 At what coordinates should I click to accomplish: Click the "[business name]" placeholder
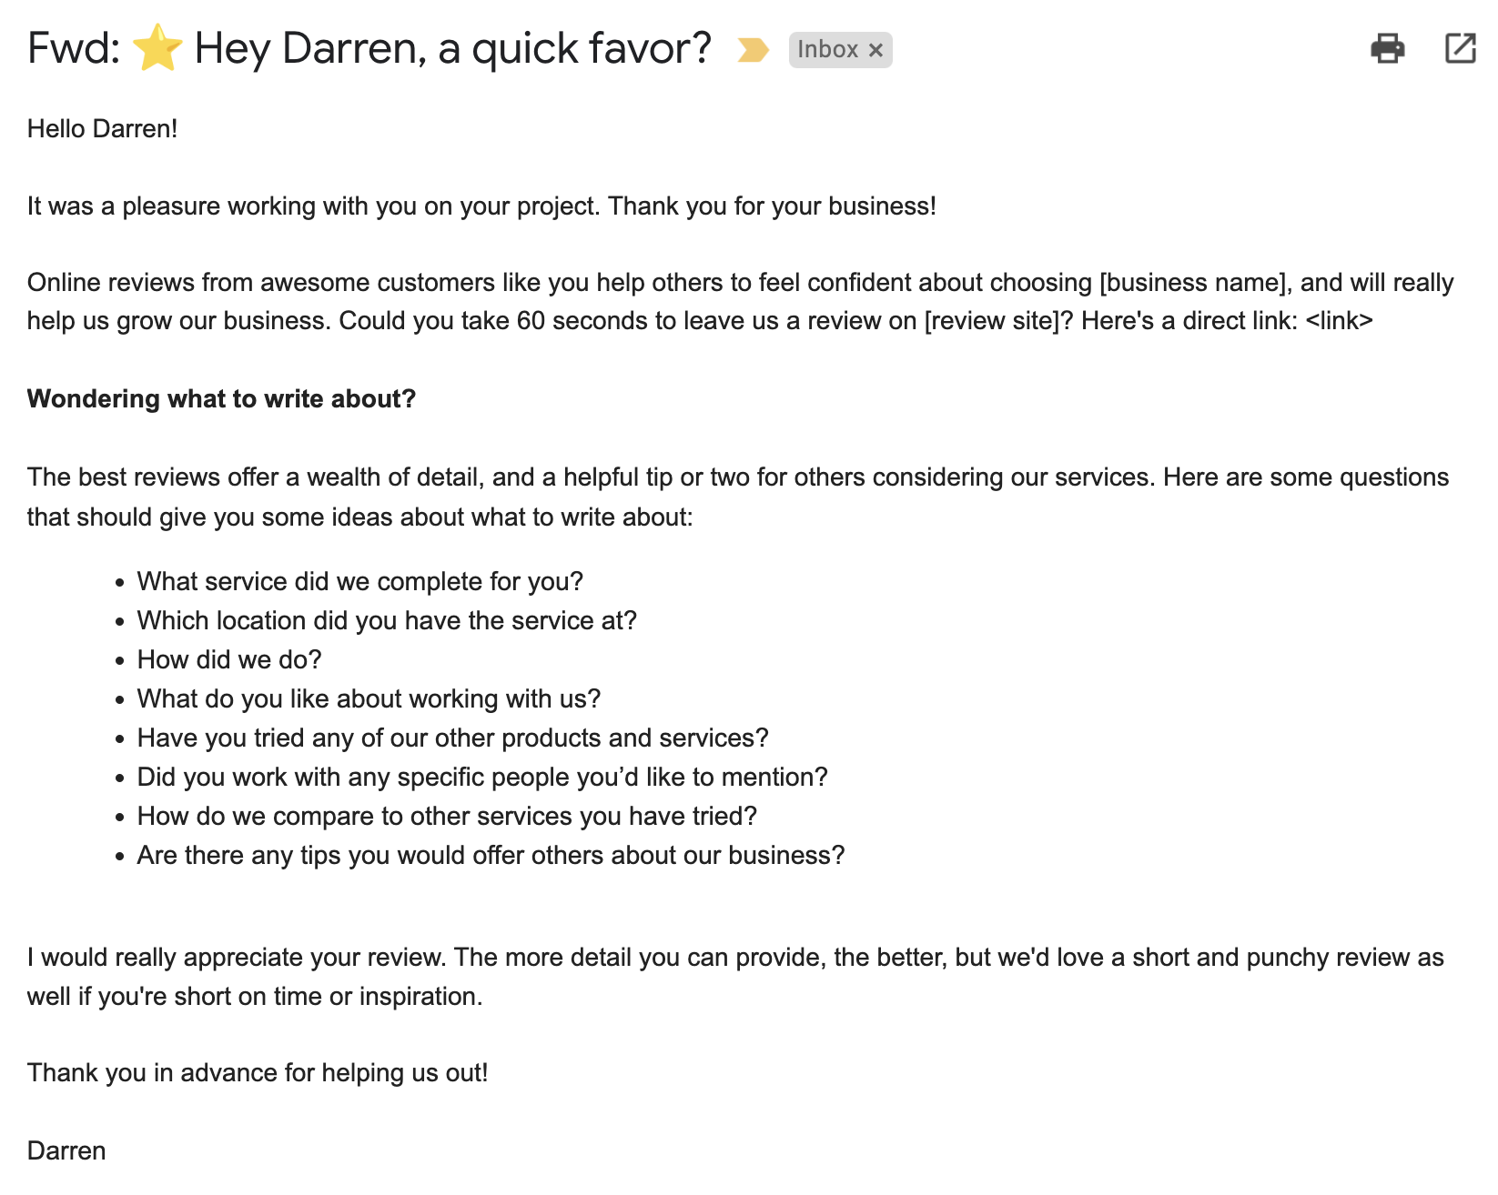[x=1195, y=283]
